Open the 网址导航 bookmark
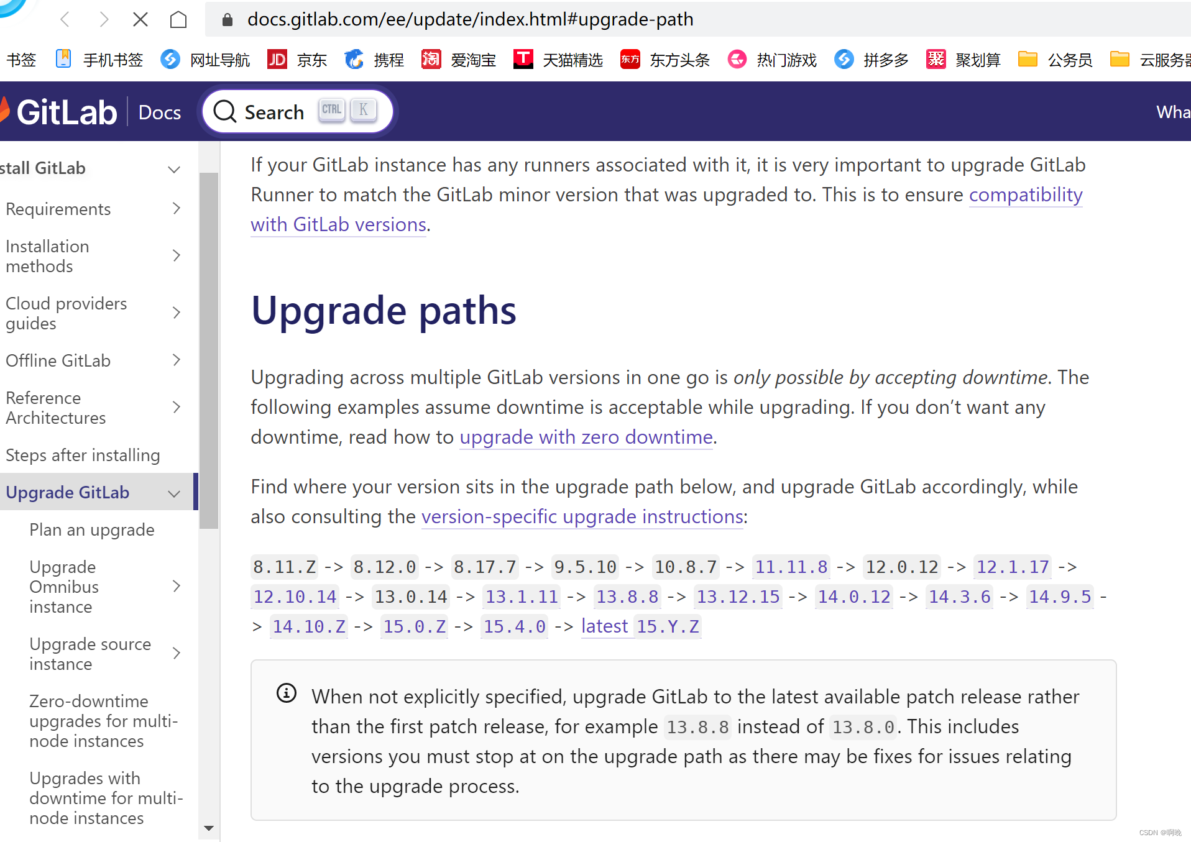 (205, 60)
